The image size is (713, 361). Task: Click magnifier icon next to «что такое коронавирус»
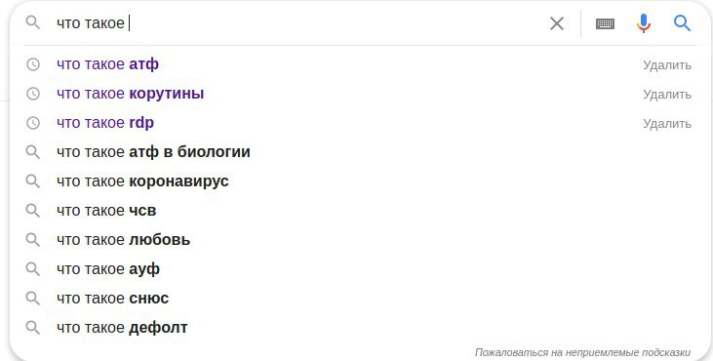coord(33,180)
